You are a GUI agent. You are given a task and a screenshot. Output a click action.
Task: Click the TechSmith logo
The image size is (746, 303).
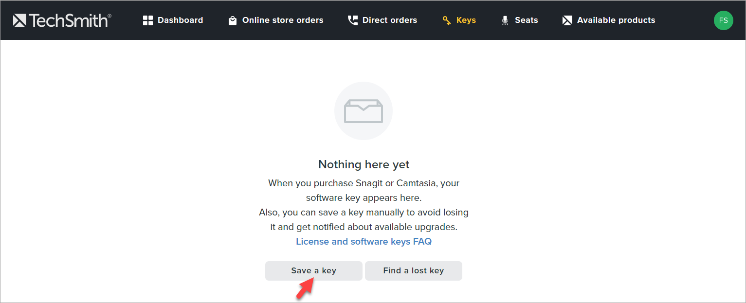[61, 20]
